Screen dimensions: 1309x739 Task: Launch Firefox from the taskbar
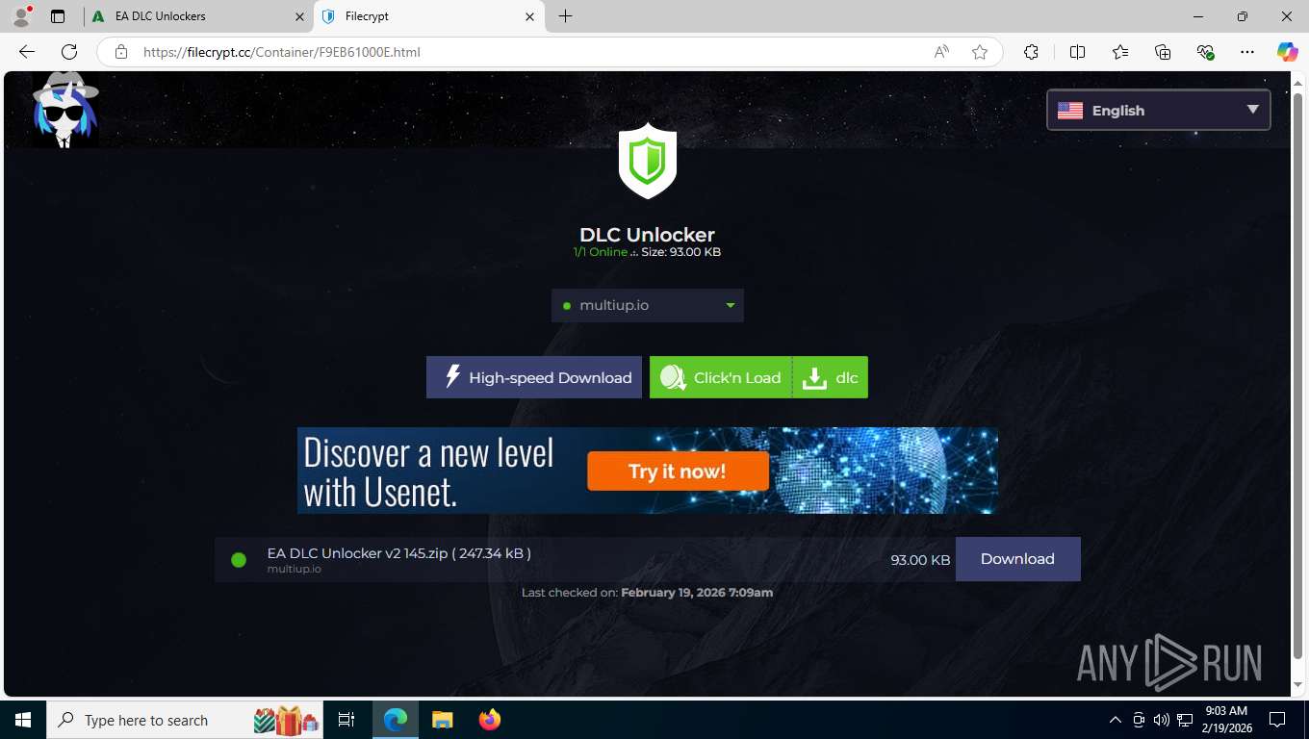tap(489, 720)
